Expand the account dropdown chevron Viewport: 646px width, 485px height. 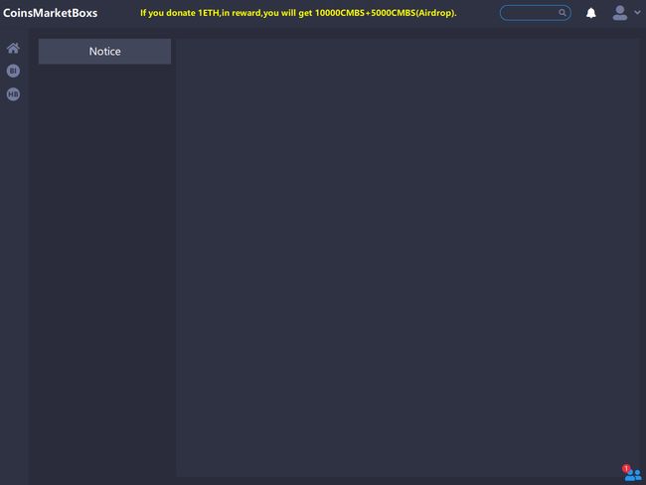pos(637,12)
